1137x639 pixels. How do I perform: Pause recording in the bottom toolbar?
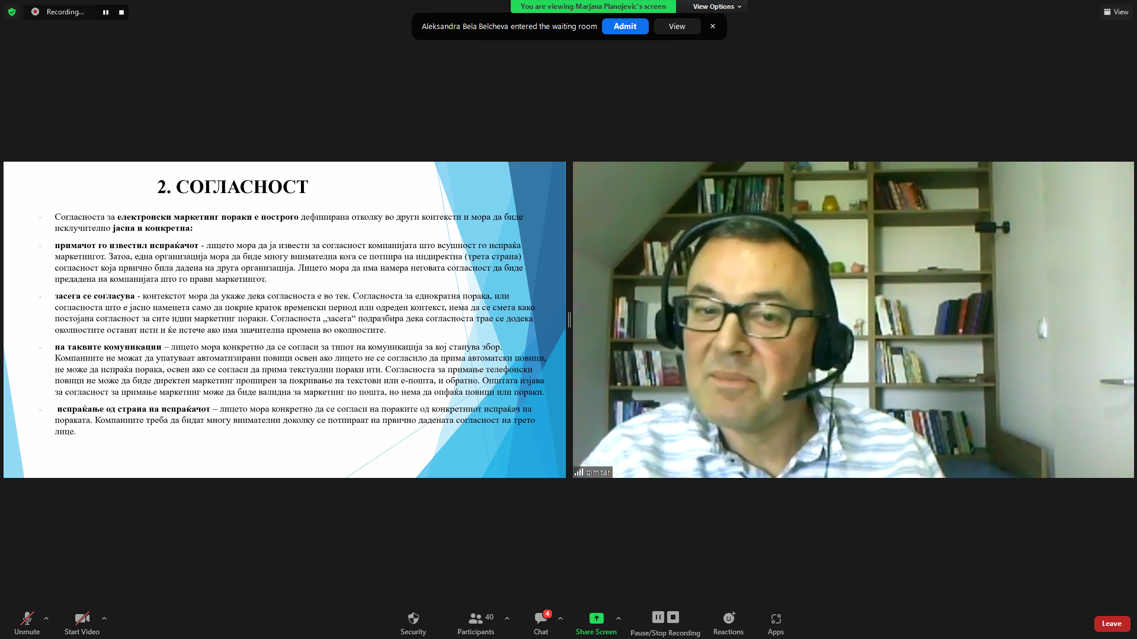[658, 617]
